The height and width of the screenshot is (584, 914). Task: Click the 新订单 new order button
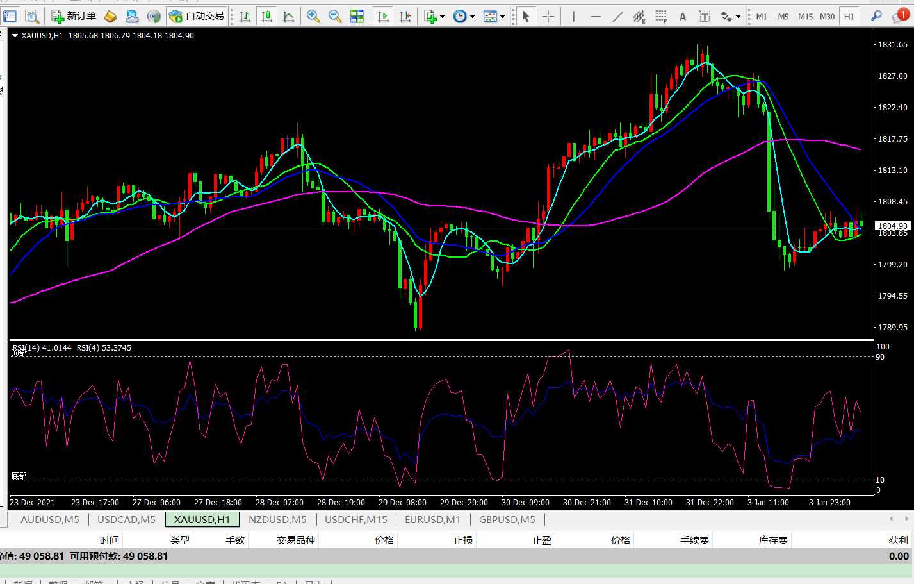(x=74, y=16)
